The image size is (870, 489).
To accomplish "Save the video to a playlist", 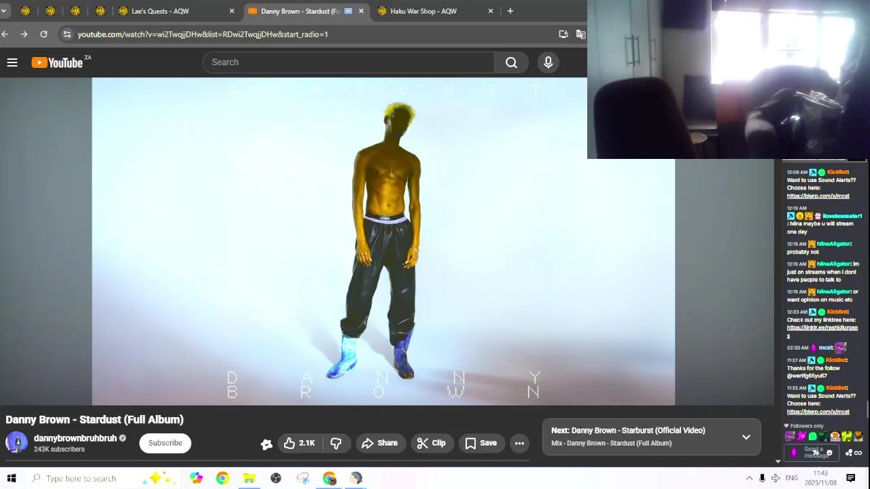I will pos(481,443).
